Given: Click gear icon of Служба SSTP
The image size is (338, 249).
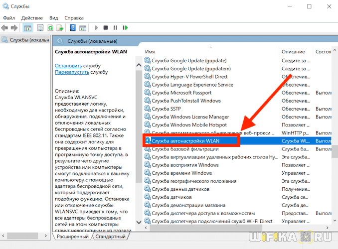Looking at the screenshot, I should click(148, 109).
